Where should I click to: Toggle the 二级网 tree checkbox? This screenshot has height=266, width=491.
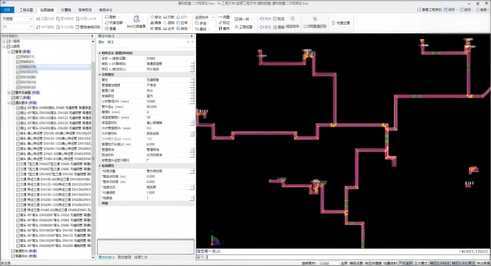pyautogui.click(x=8, y=47)
